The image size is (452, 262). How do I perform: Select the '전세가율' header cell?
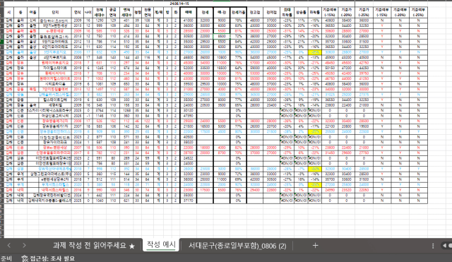(239, 13)
